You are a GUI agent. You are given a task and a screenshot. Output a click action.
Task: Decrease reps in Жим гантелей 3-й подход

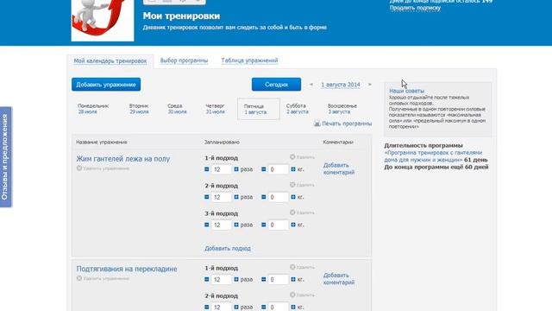coord(207,225)
